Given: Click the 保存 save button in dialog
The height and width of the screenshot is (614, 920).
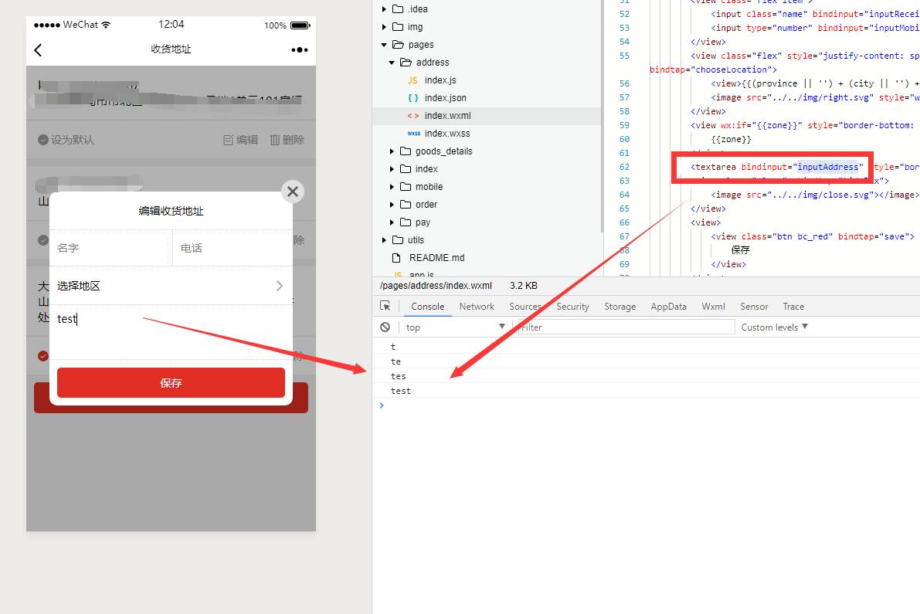Looking at the screenshot, I should pyautogui.click(x=171, y=383).
